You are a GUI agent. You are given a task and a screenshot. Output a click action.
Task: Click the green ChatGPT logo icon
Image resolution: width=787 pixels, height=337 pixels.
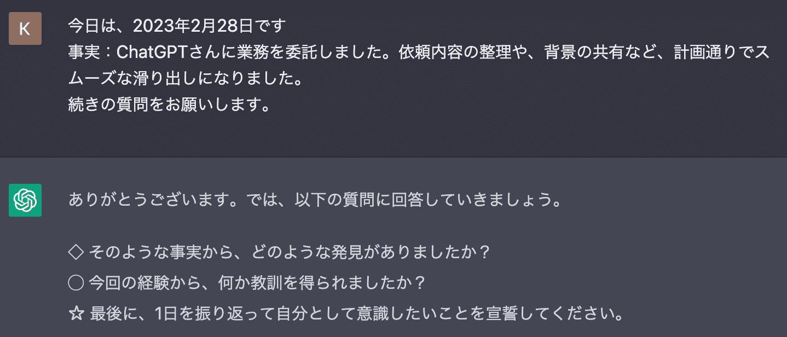[25, 200]
